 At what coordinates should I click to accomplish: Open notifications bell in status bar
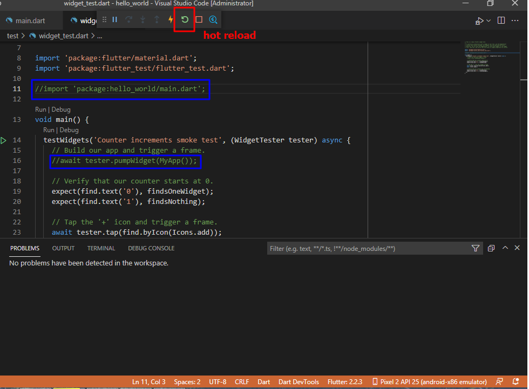516,381
